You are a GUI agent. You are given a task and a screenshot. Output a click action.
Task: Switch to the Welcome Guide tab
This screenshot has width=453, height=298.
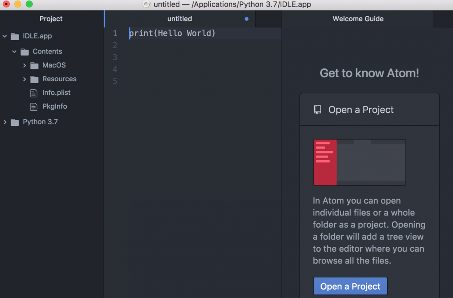358,19
